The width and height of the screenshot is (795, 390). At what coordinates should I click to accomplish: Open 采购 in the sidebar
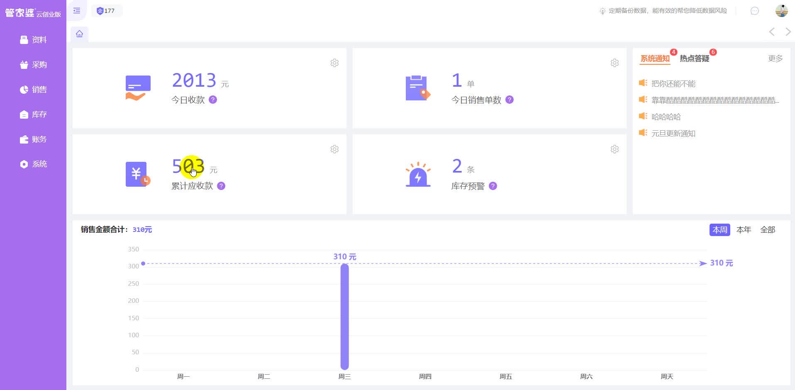(33, 65)
